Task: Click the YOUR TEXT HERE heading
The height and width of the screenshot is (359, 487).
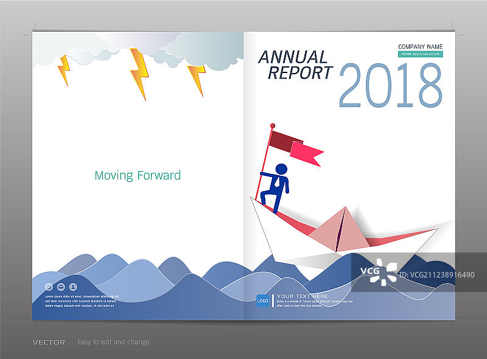Action: [302, 296]
